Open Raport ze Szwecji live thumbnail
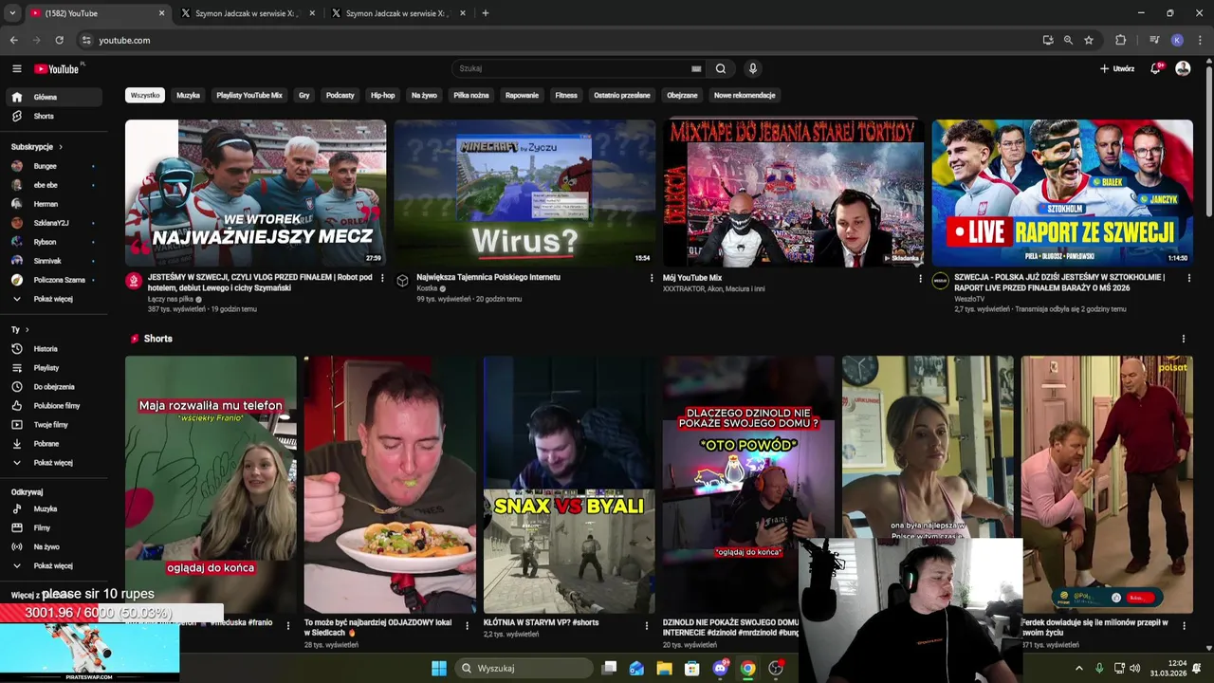This screenshot has height=683, width=1214. (x=1062, y=193)
